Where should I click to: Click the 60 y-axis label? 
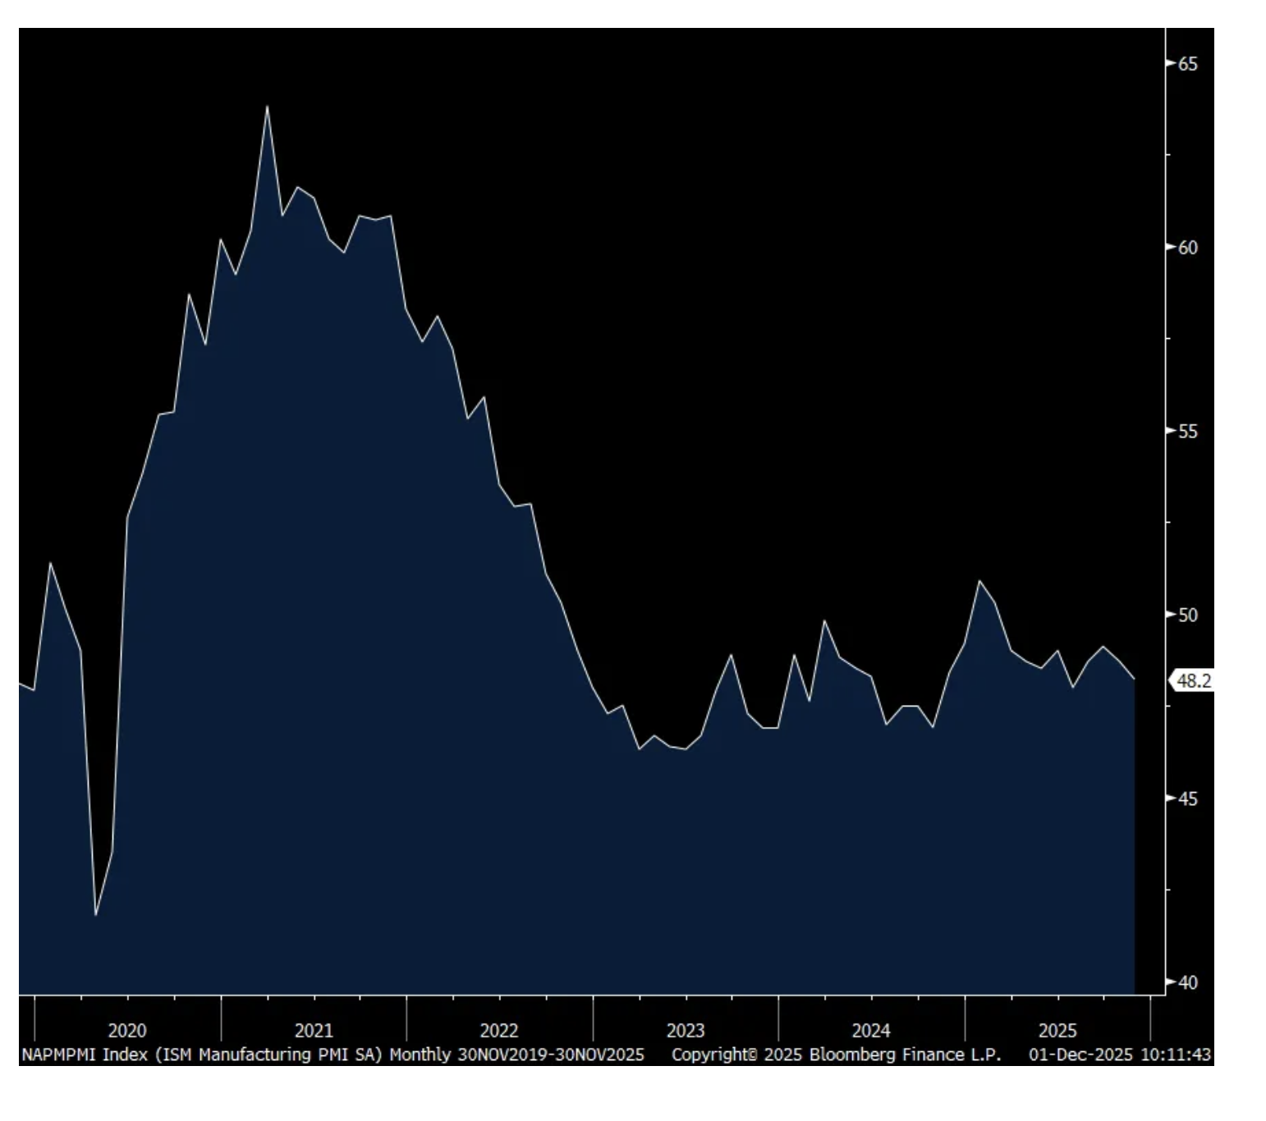tap(1188, 248)
